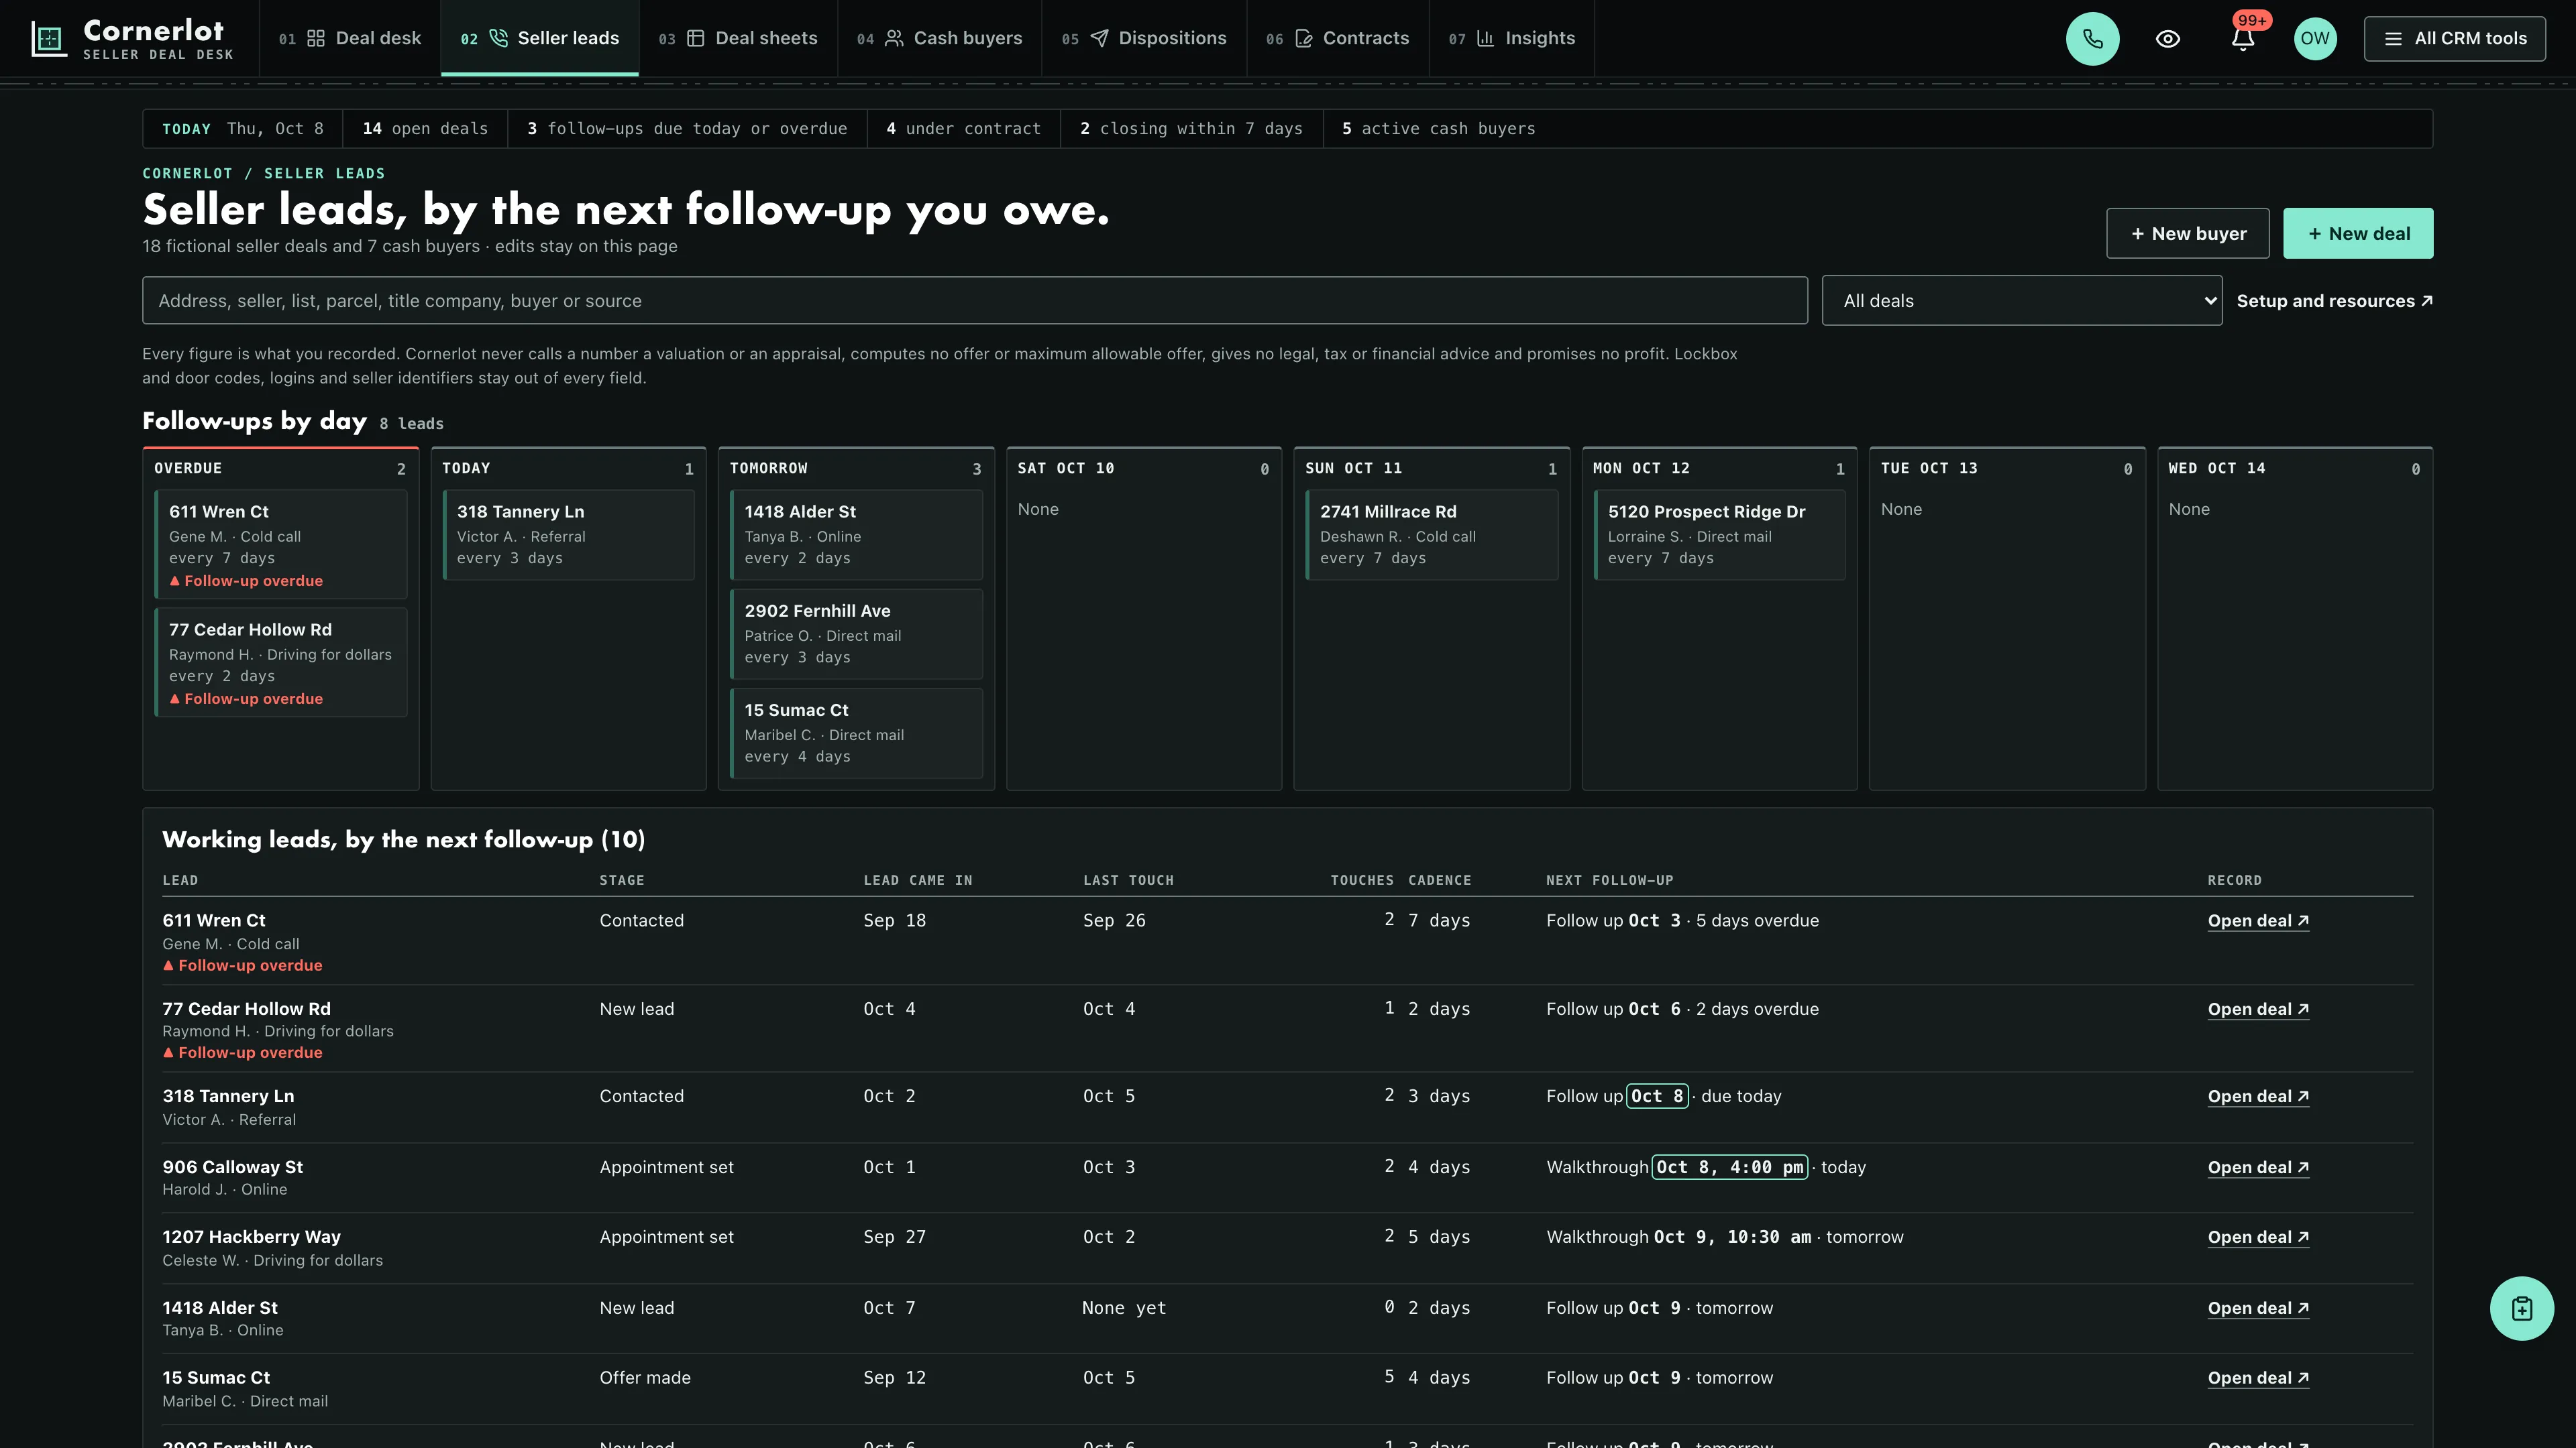Viewport: 2576px width, 1448px height.
Task: Open the Contracts tab
Action: pos(1338,38)
